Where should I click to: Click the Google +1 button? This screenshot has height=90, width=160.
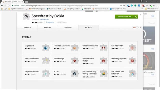tap(134, 27)
